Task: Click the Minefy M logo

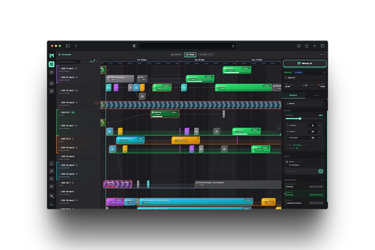Action: 51,55
